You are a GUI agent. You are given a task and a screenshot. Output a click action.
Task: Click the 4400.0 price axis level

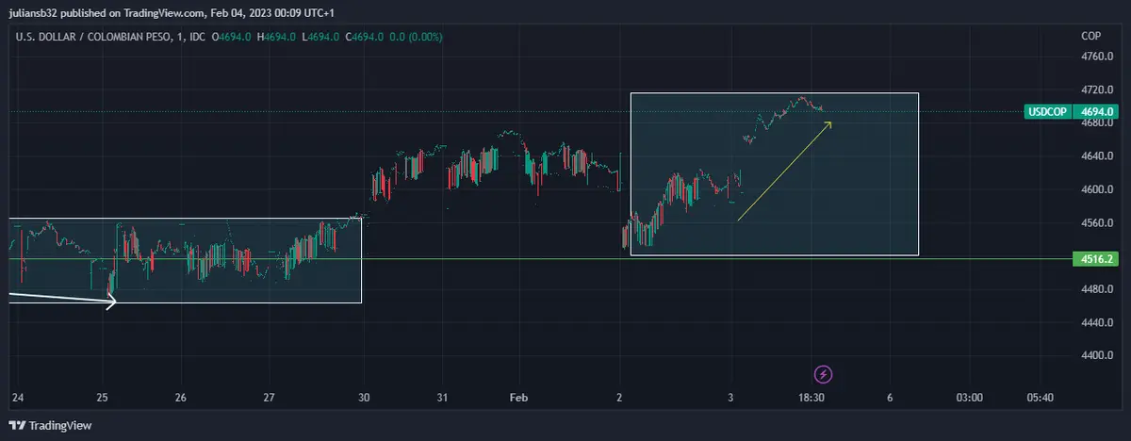pyautogui.click(x=1097, y=356)
